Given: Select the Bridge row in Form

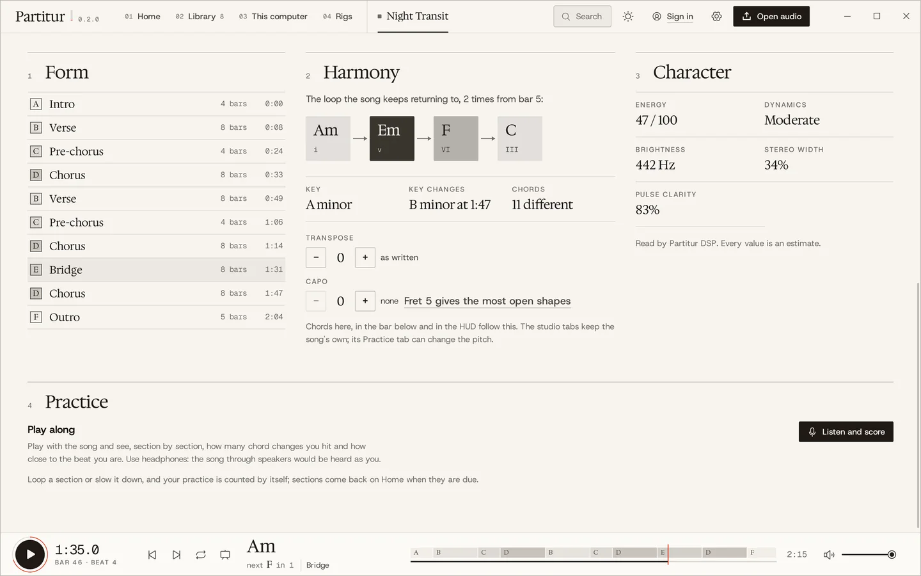Looking at the screenshot, I should 156,269.
